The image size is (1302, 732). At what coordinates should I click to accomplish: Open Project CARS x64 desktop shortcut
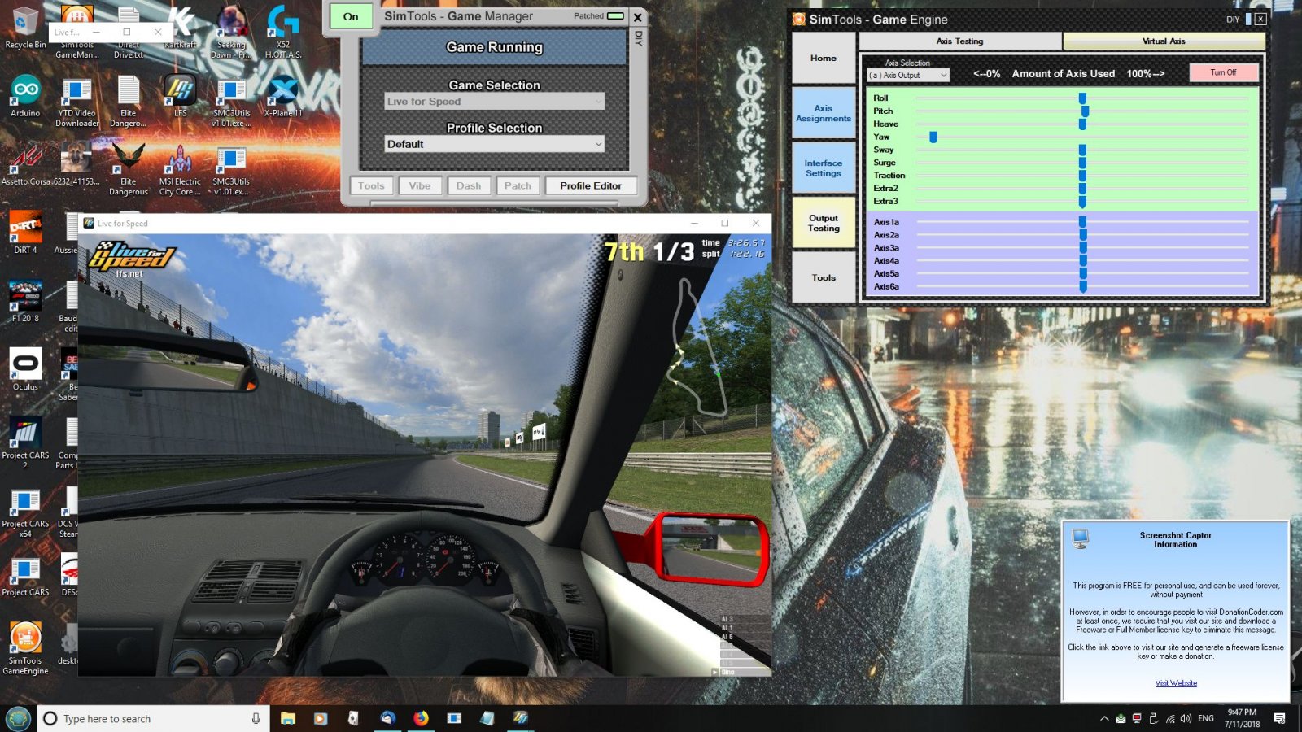coord(25,512)
